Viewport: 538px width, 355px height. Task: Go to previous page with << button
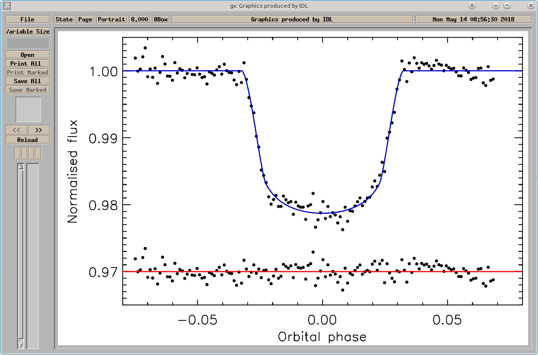(x=17, y=130)
